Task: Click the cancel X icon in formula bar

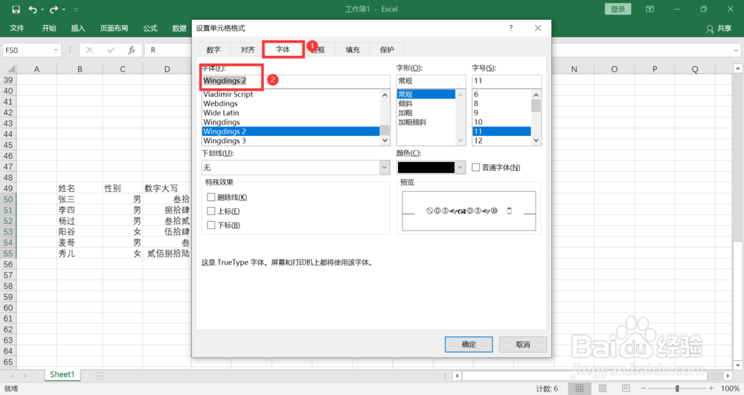Action: pyautogui.click(x=89, y=50)
